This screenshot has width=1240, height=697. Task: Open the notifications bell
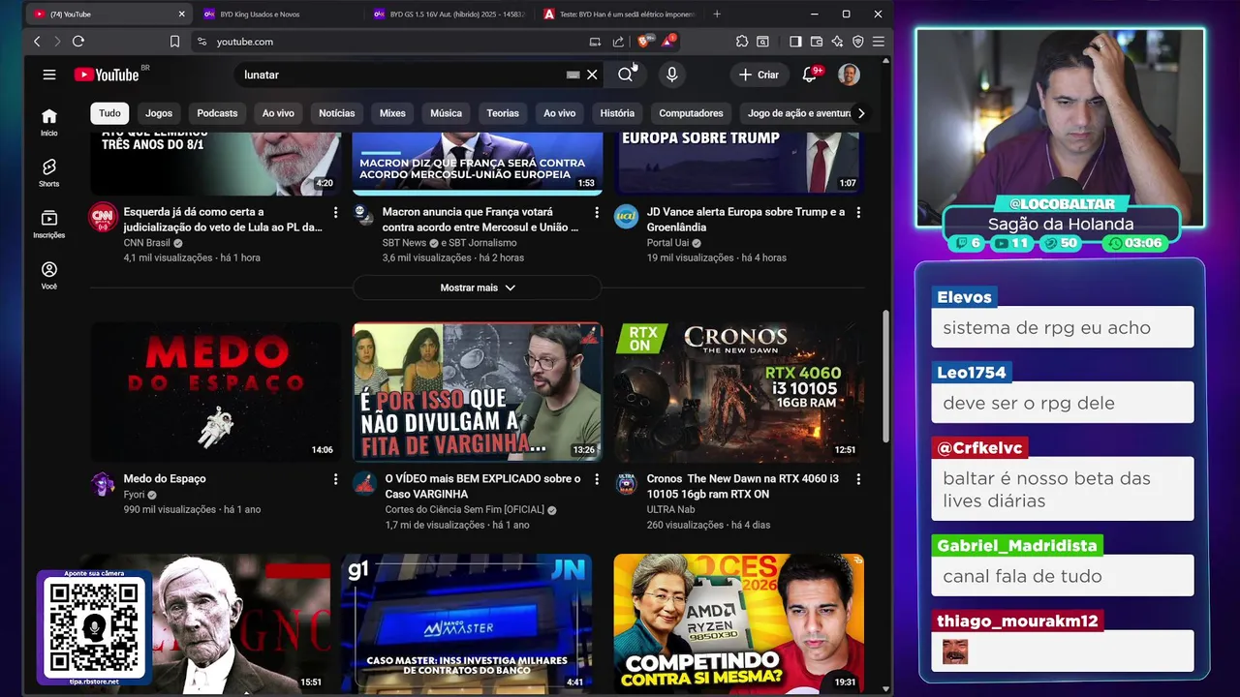810,75
